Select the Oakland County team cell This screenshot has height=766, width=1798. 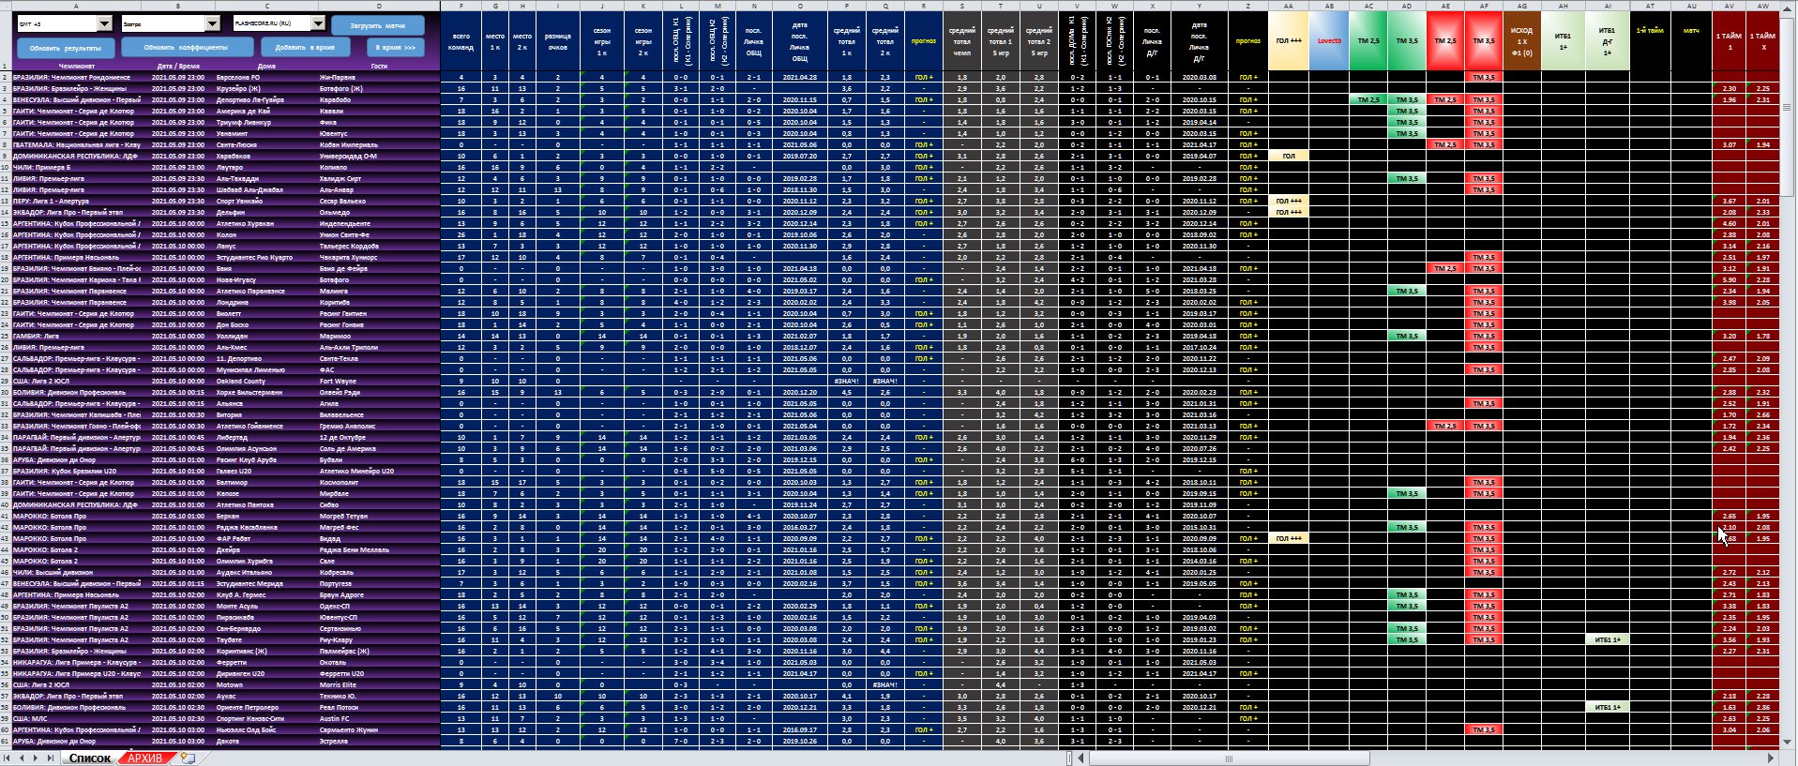[x=266, y=381]
